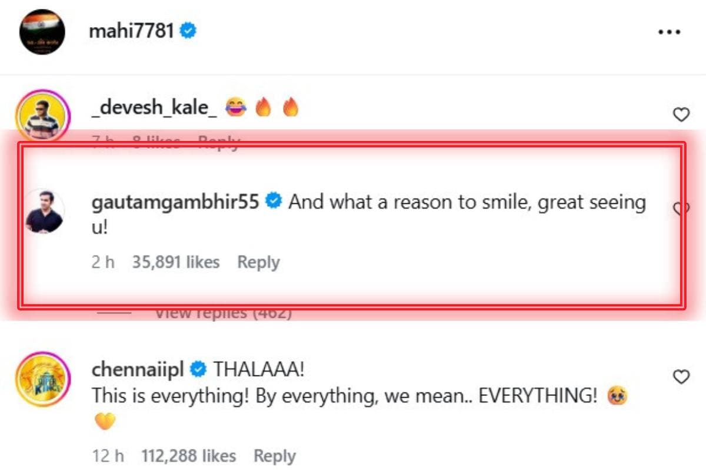Like _devesh_kale_'s comment using the heart
706x470 pixels.
tap(681, 115)
